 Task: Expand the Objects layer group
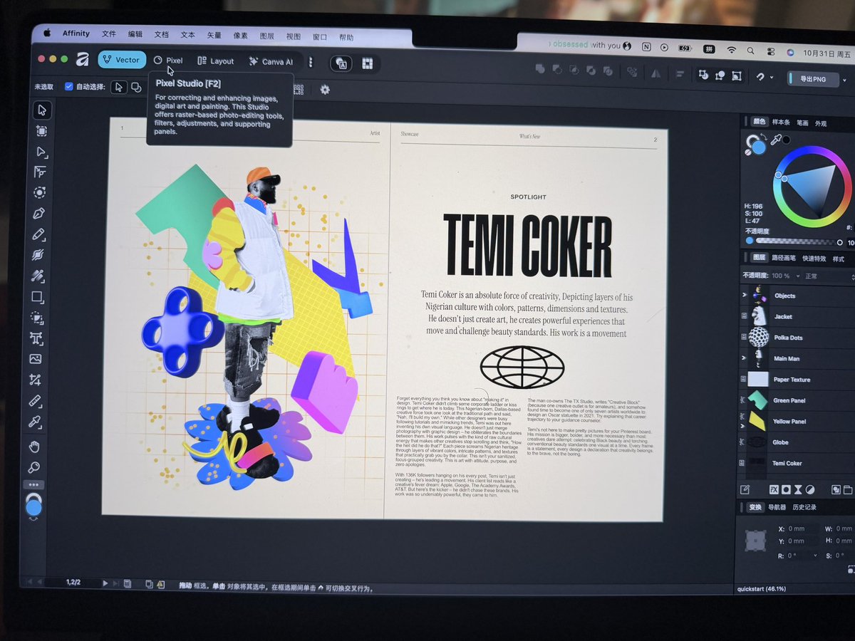[745, 294]
